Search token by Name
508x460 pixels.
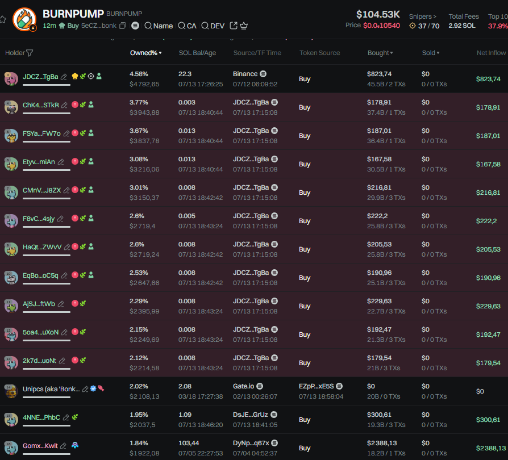click(x=159, y=26)
